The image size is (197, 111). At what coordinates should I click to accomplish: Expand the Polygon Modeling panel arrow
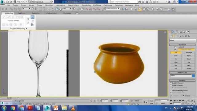pyautogui.click(x=26, y=29)
